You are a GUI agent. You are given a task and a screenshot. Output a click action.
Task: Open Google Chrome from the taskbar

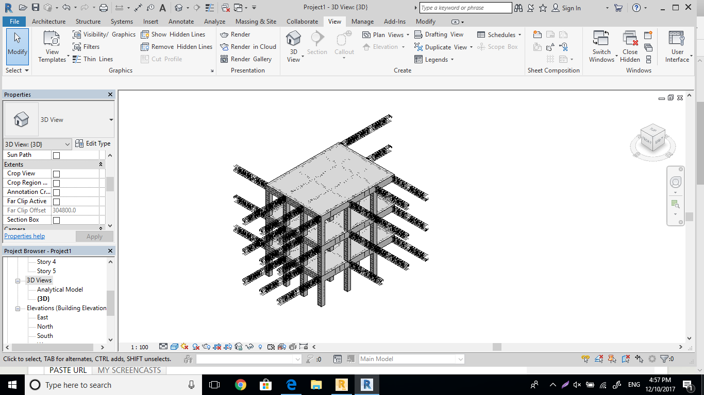240,384
